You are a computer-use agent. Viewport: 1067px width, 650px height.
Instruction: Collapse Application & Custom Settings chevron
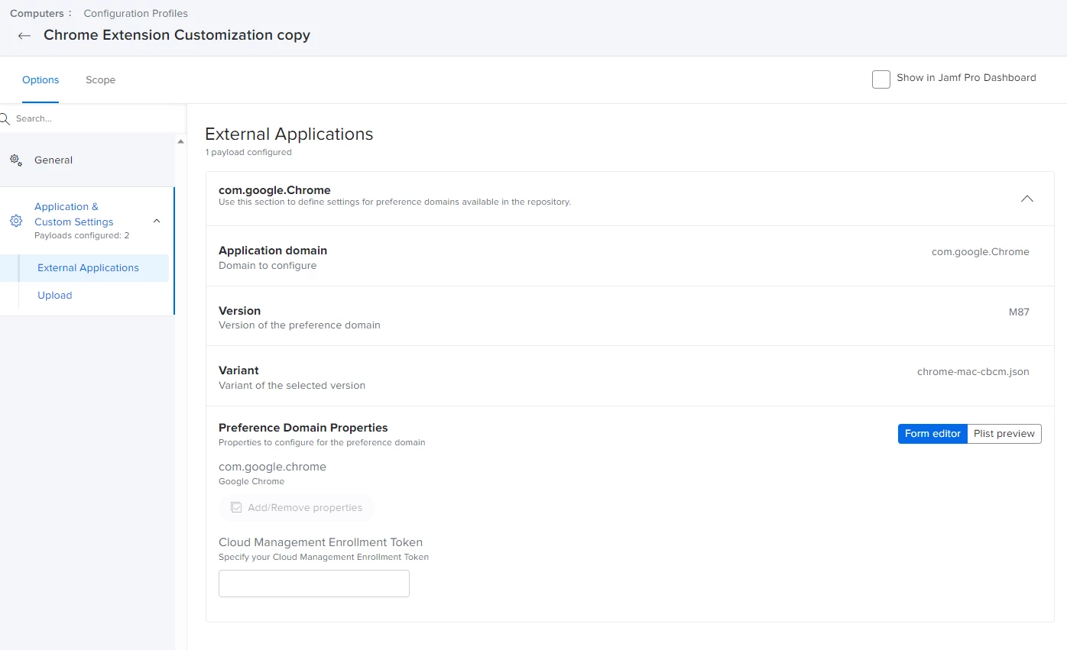(x=157, y=221)
